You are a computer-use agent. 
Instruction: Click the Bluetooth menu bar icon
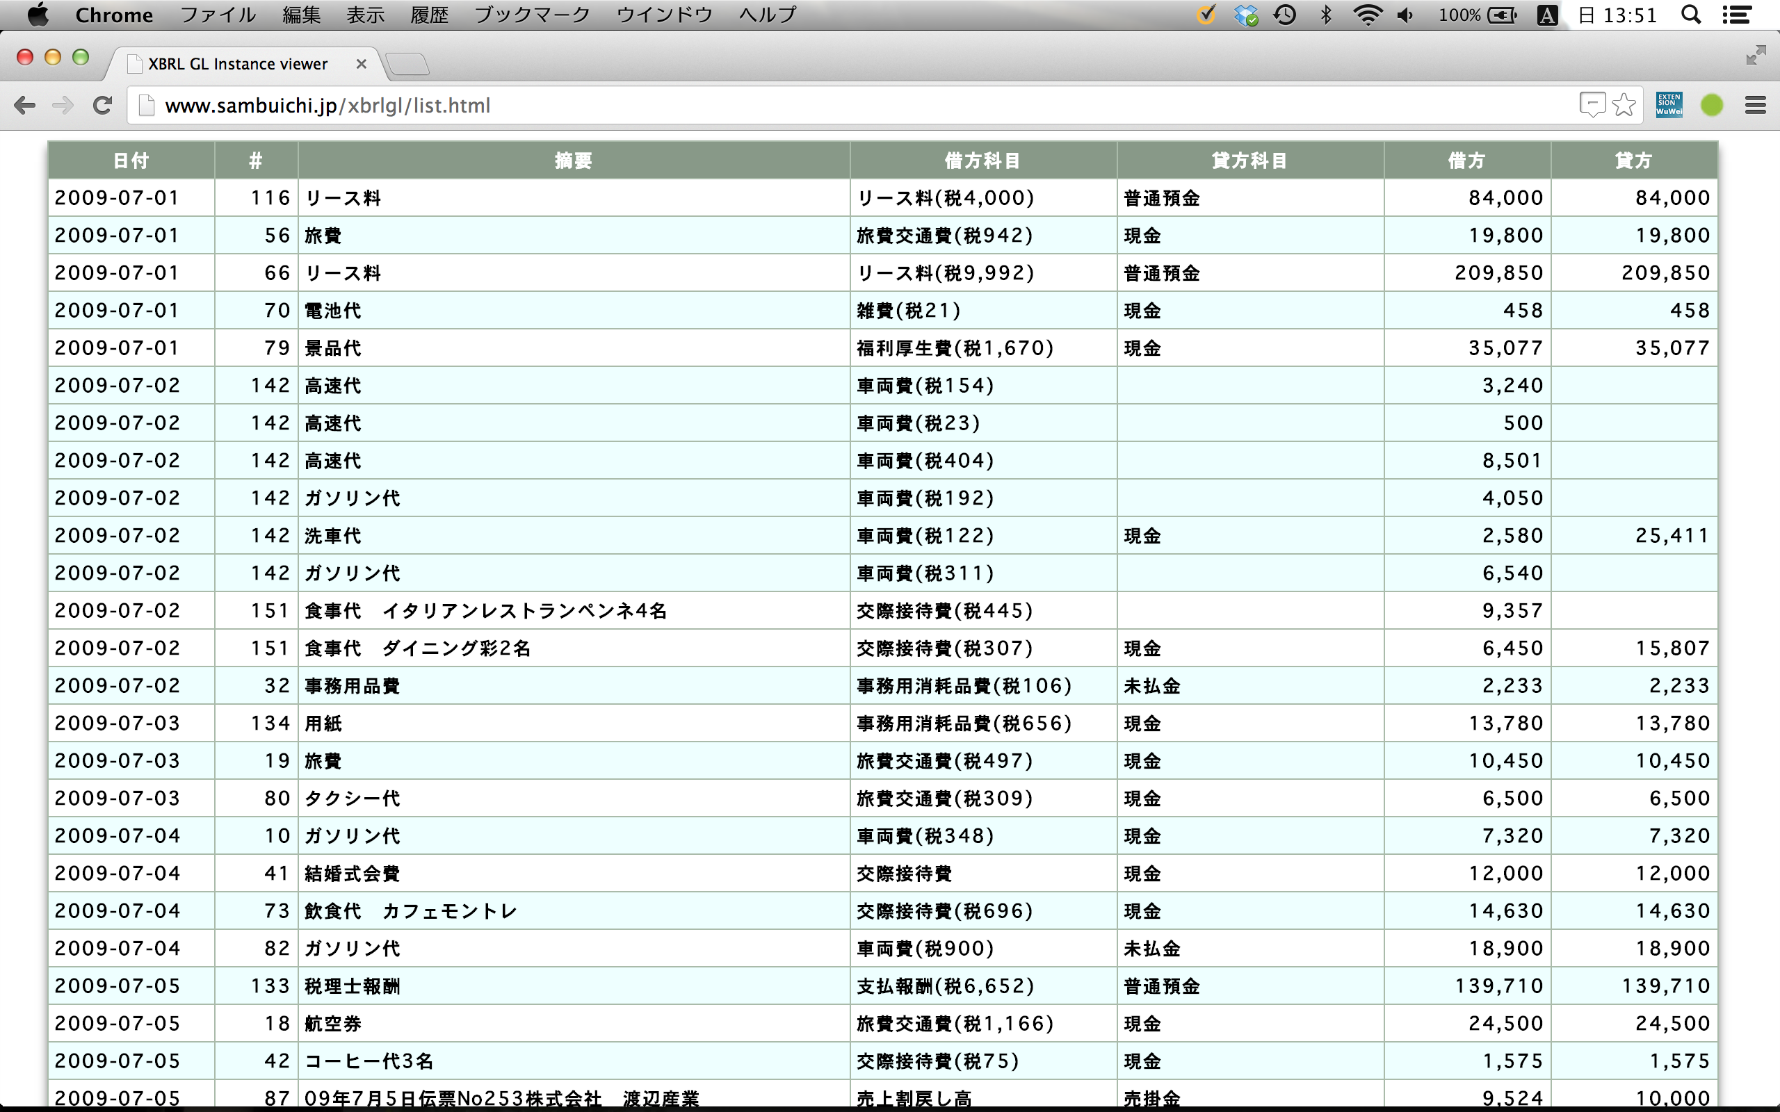[1326, 15]
